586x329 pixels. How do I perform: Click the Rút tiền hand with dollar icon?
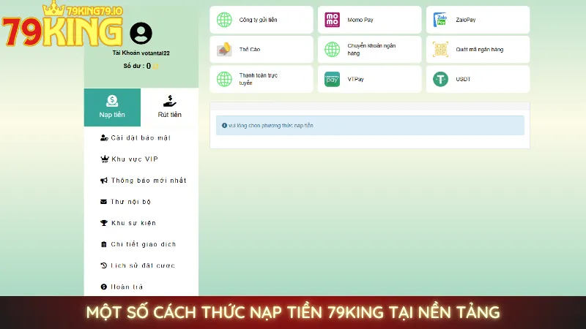(x=170, y=101)
